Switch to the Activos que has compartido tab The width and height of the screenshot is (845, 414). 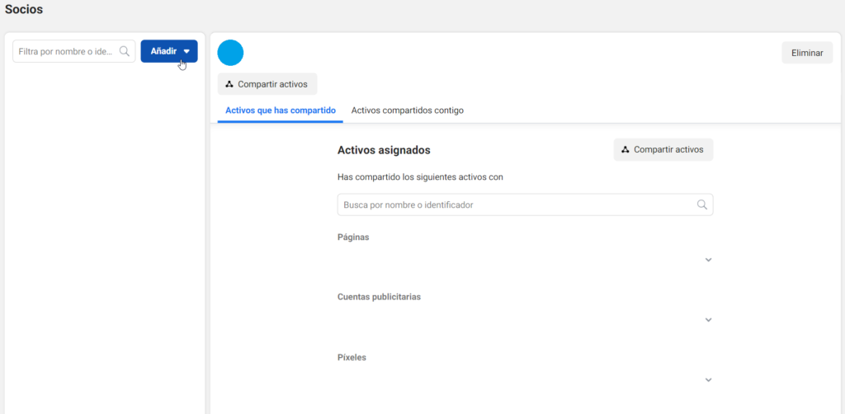281,110
